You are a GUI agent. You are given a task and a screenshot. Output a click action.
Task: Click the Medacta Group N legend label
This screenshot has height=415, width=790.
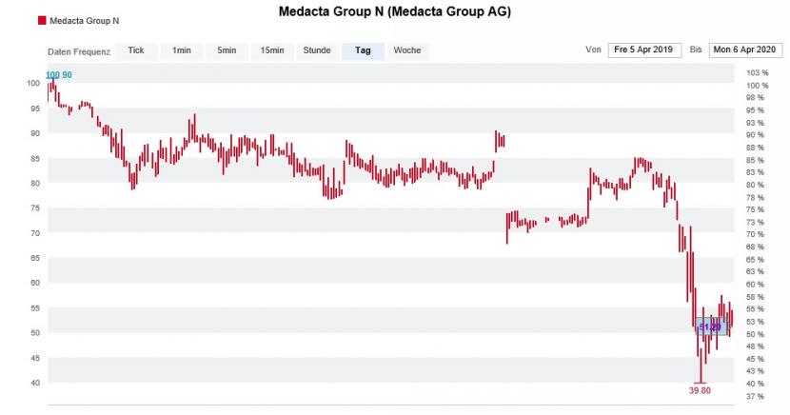tap(84, 21)
